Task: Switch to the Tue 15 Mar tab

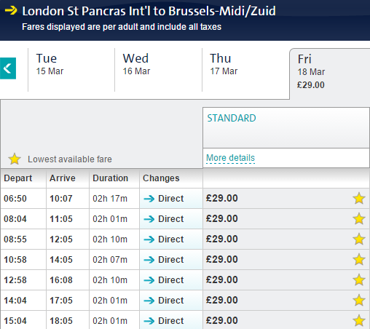Action: (71, 70)
